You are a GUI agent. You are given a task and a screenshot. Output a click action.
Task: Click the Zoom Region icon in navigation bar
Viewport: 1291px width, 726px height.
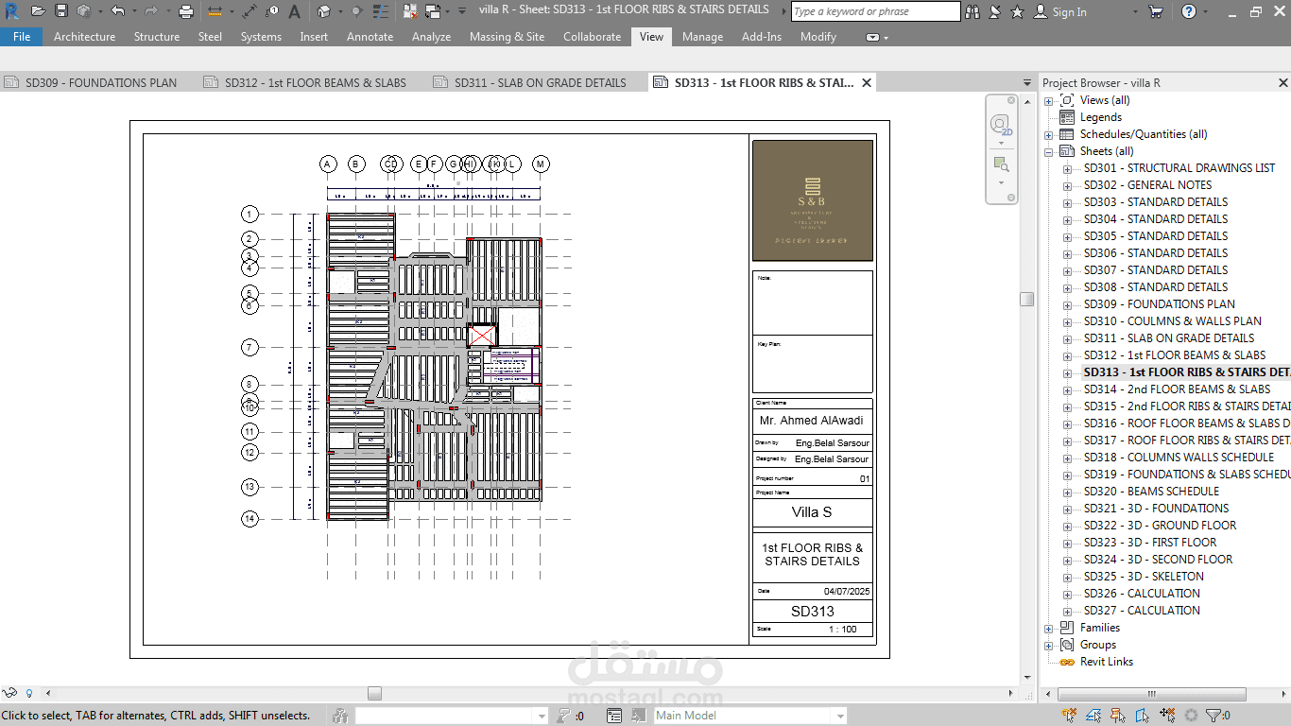click(1000, 164)
